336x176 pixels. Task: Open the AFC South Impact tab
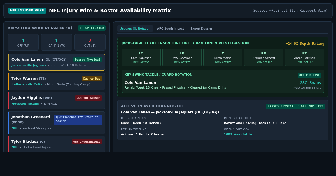pos(170,28)
